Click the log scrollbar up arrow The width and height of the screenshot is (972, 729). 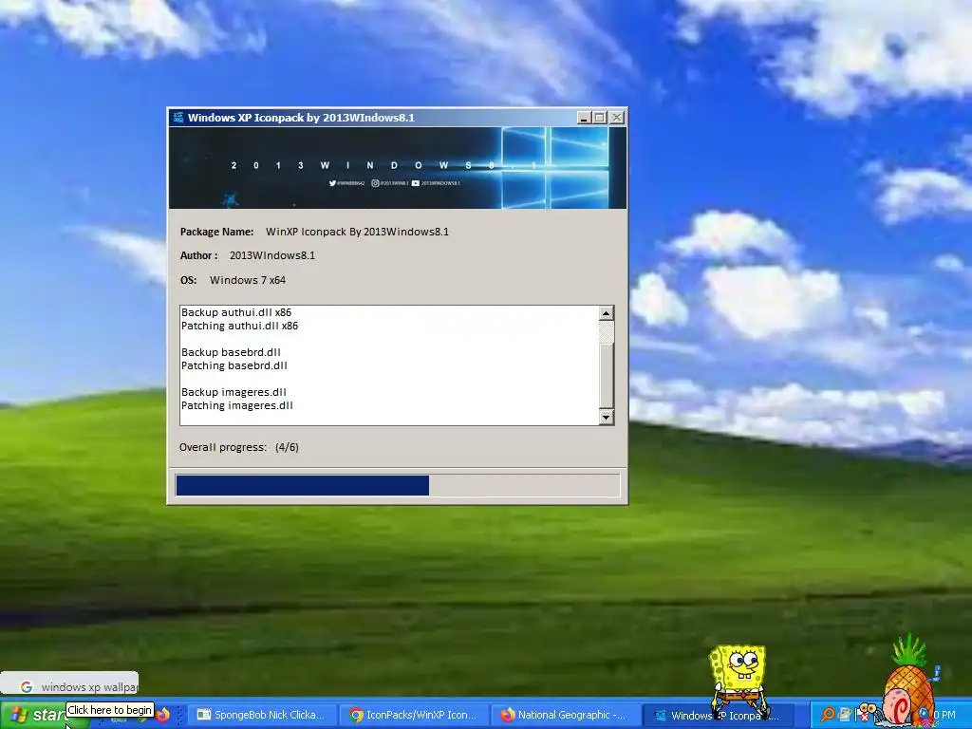pyautogui.click(x=607, y=313)
